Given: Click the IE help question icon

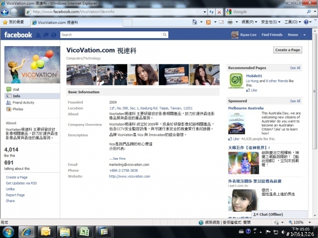Looking at the screenshot, I should [306, 22].
